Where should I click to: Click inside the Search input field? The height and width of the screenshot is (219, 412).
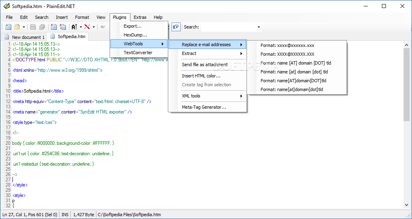(228, 27)
